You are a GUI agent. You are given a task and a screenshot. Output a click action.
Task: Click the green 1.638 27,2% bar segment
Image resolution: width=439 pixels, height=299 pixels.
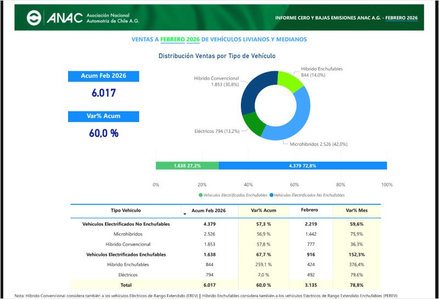click(x=187, y=166)
